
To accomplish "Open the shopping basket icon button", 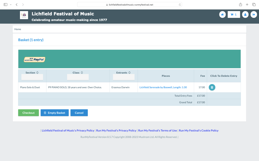I will (234, 15).
